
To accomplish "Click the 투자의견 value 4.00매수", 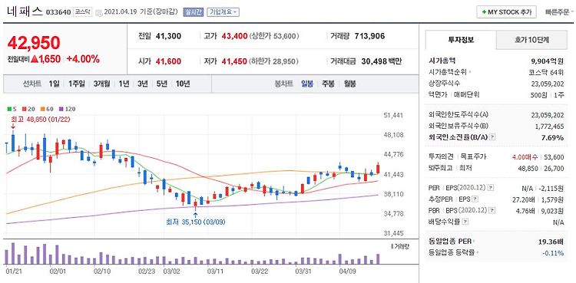I will click(x=525, y=156).
